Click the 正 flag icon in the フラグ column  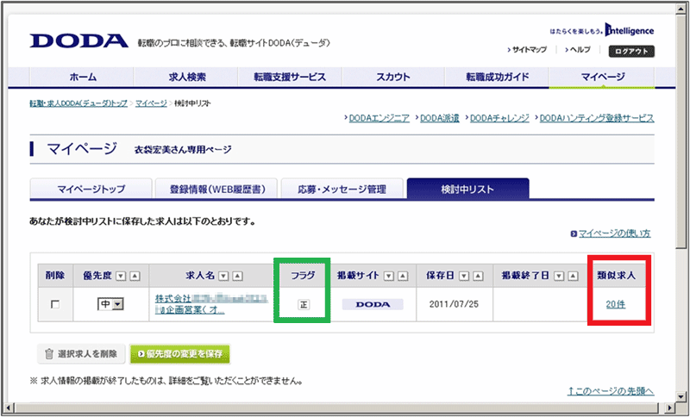click(303, 304)
